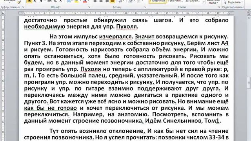Expand the Вставить paste dropdown arrow
This screenshot has width=251, height=141.
(x=10, y=2)
